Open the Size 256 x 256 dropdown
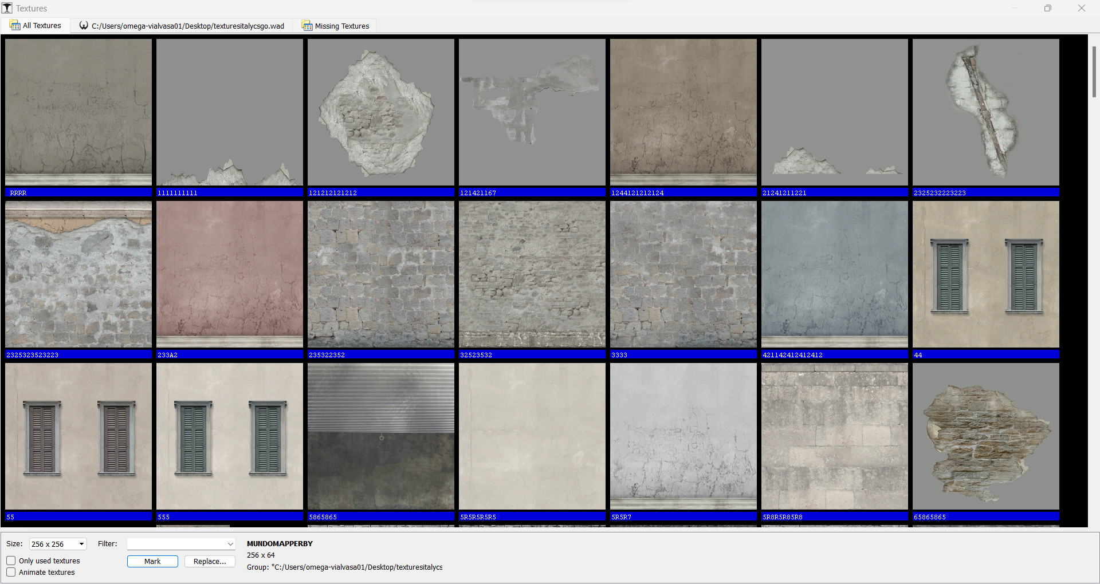 coord(58,544)
